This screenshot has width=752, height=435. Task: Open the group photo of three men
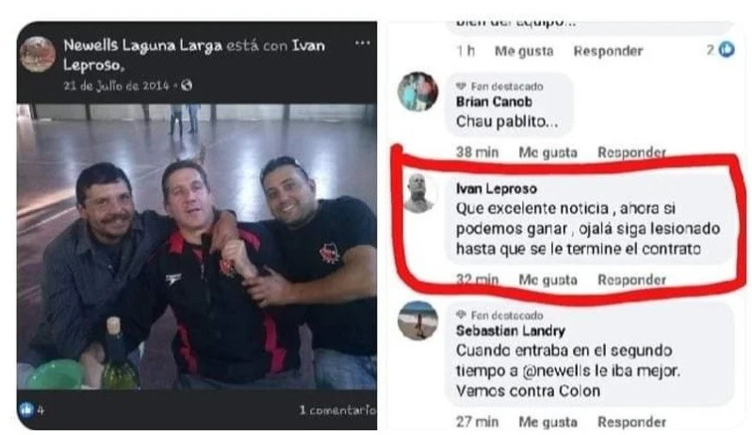pyautogui.click(x=197, y=246)
